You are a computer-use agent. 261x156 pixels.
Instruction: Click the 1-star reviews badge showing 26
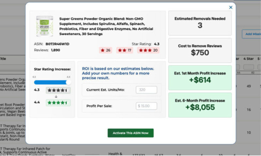point(105,50)
